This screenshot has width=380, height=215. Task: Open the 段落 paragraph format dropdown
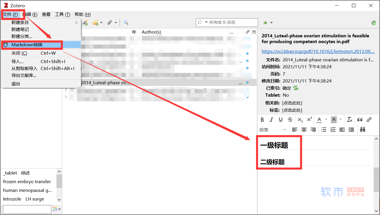(x=273, y=130)
